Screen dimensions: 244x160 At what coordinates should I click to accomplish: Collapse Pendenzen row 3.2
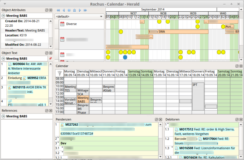62,152
